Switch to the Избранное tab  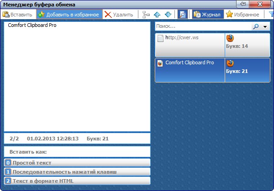coord(243,15)
